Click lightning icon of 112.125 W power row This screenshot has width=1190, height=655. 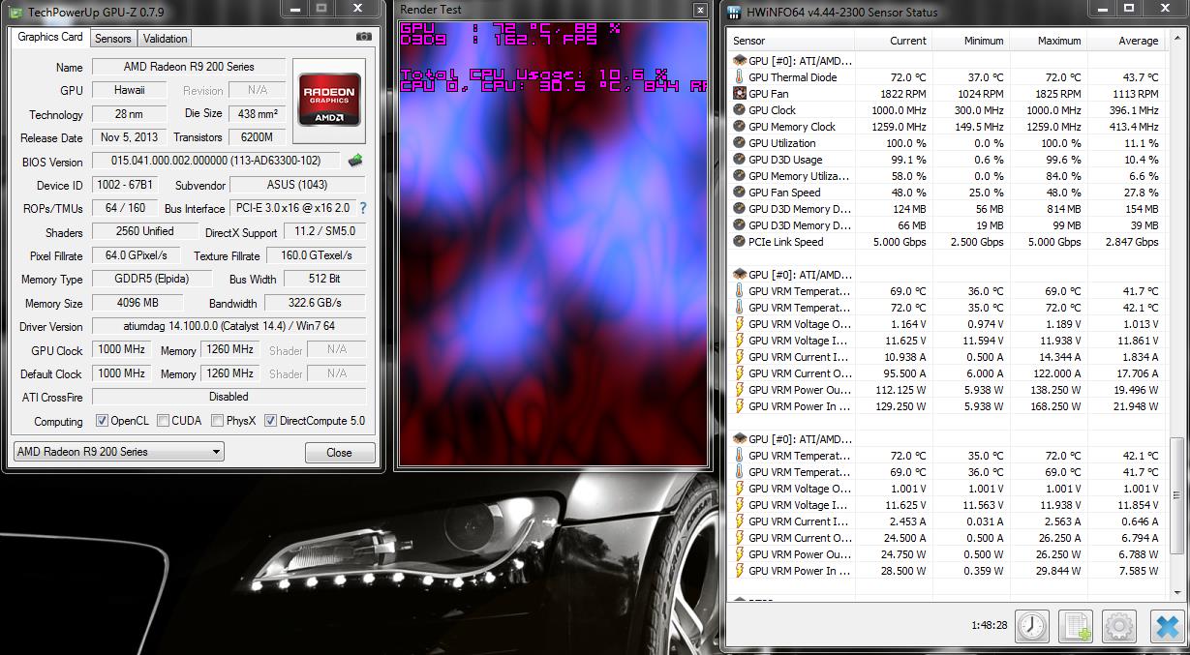[x=740, y=390]
